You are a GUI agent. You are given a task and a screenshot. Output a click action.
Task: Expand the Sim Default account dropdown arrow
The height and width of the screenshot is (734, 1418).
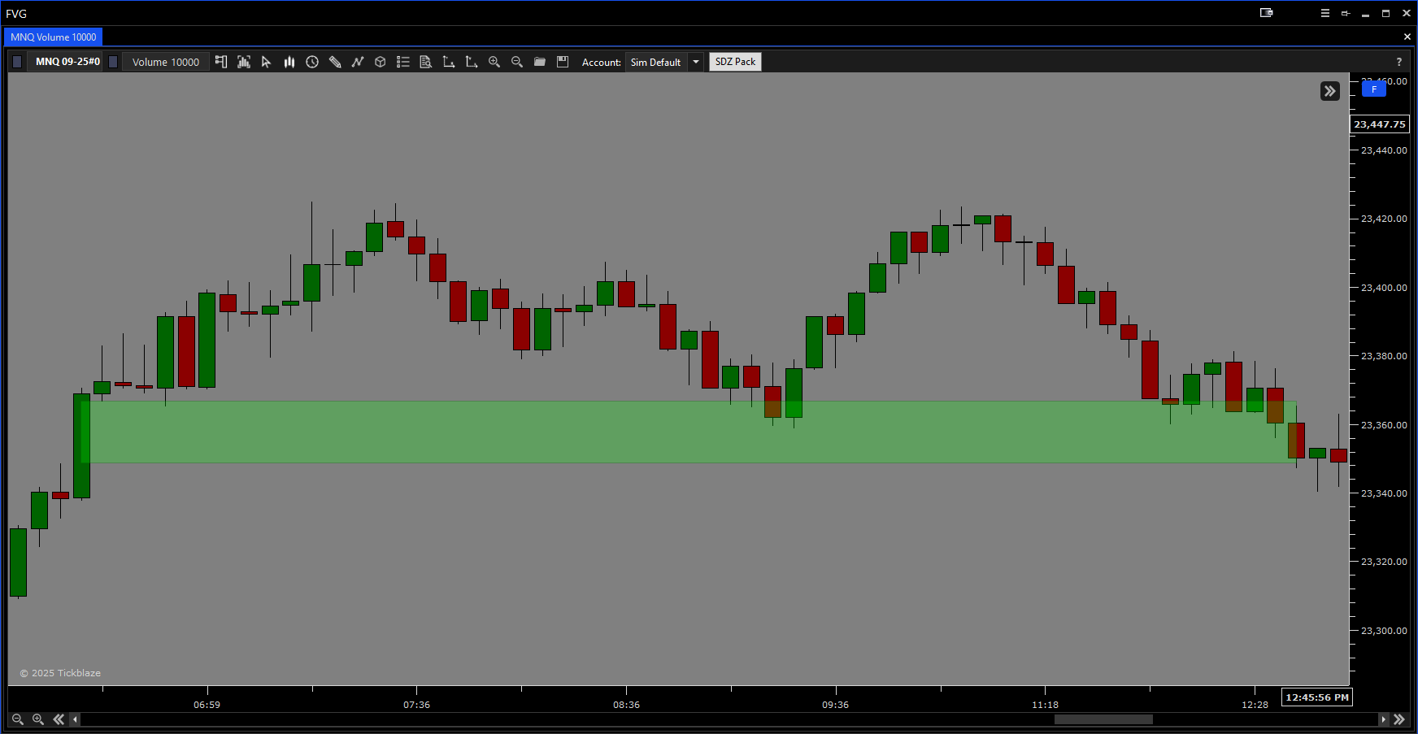pos(696,62)
